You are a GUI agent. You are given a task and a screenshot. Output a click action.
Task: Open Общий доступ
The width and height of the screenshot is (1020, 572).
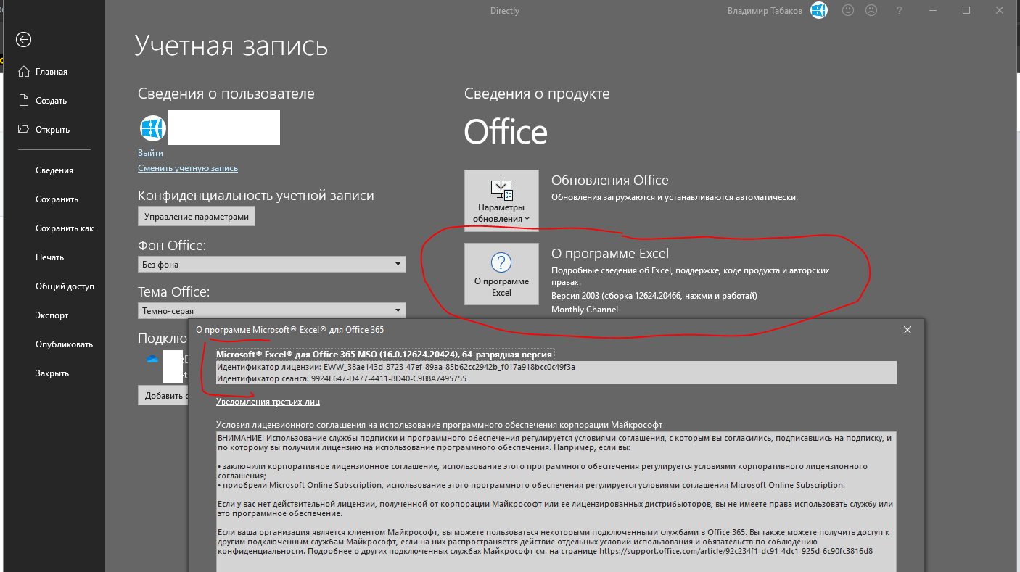pyautogui.click(x=65, y=286)
